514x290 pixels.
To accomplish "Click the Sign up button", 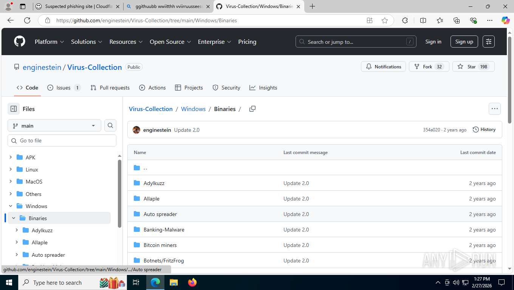I will click(x=464, y=42).
